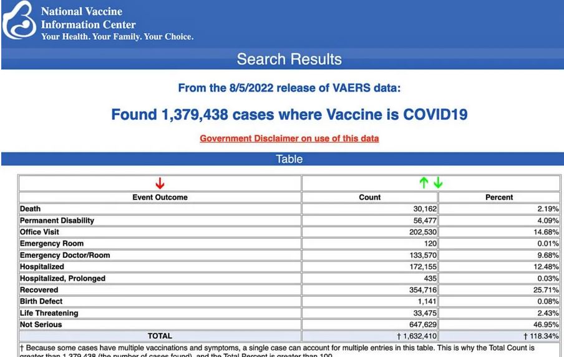This screenshot has height=357, width=564.
Task: Click the Office Visit count 202,530
Action: point(421,232)
